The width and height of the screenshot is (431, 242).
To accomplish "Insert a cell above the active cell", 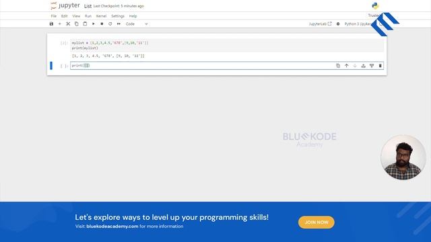I will click(364, 66).
